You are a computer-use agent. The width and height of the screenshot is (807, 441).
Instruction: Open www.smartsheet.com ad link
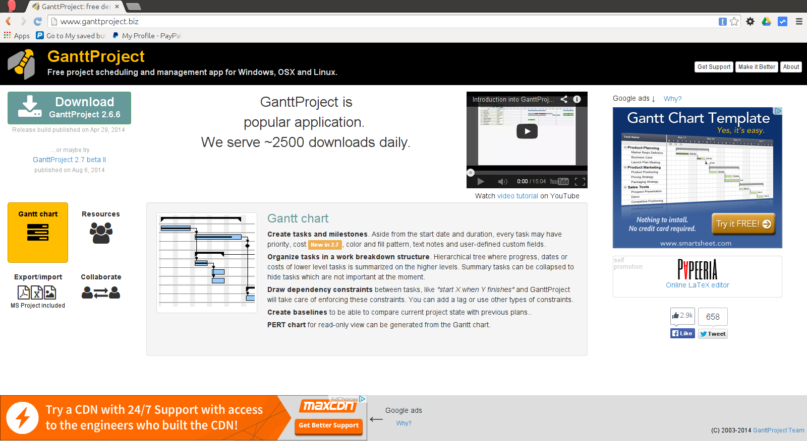coord(696,243)
